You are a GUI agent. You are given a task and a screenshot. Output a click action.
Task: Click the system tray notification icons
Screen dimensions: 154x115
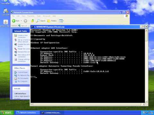pos(148,113)
